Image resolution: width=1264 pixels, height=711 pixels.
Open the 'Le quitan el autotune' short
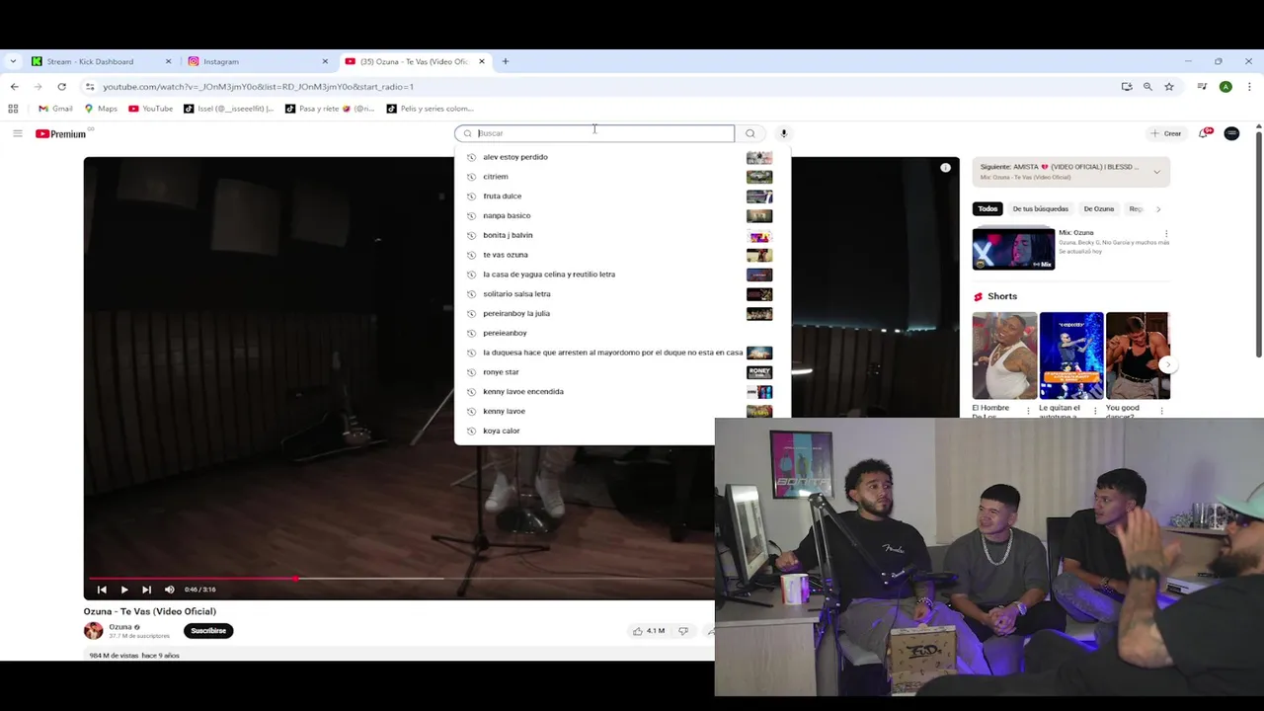click(x=1071, y=355)
